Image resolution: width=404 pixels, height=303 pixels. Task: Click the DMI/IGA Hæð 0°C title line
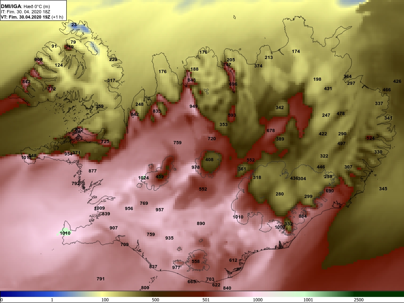(x=25, y=6)
